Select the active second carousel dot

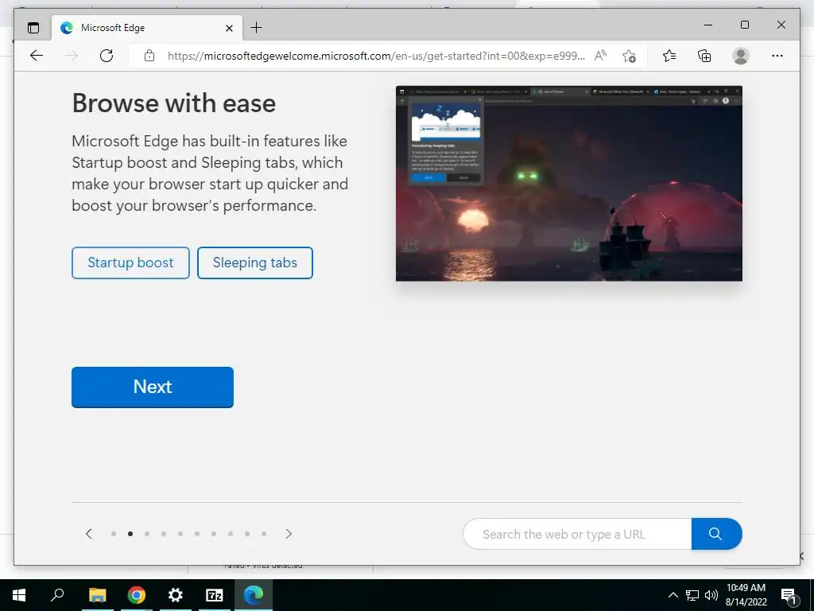coord(130,534)
